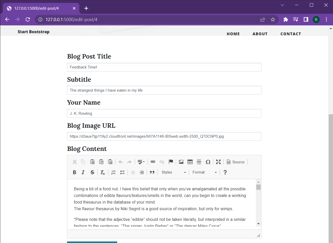Click the Cut icon in editor toolbar
The image size is (333, 243).
tap(75, 162)
